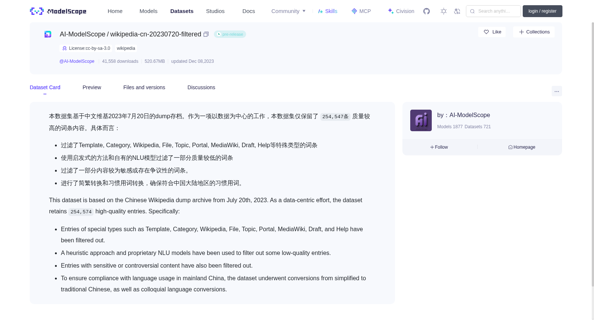Image resolution: width=594 pixels, height=320 pixels.
Task: Open the MCP page
Action: point(361,11)
